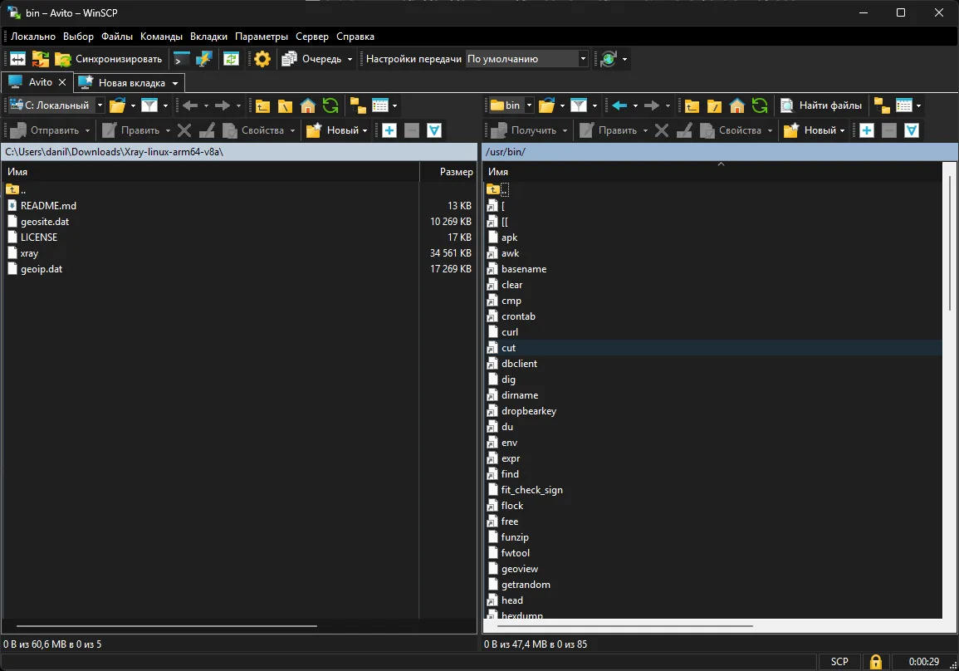Click left panel blue triangle filter selection icon
Image resolution: width=959 pixels, height=671 pixels.
pyautogui.click(x=434, y=130)
